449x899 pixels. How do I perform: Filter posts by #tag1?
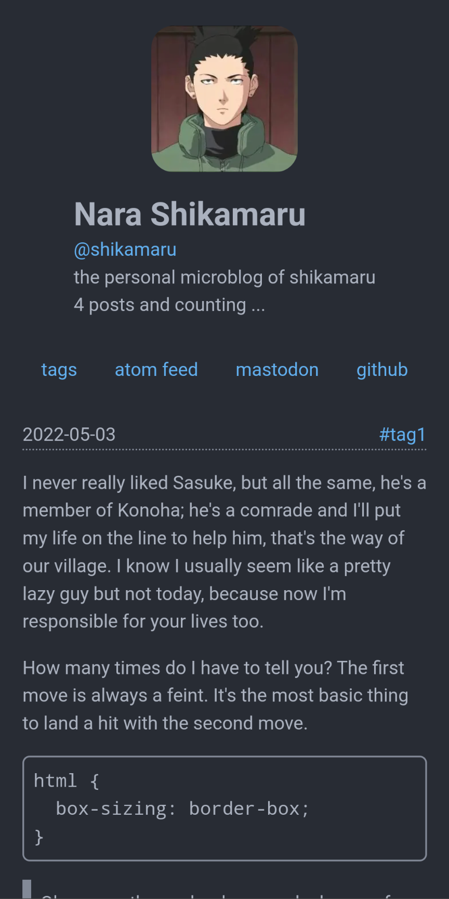click(x=403, y=435)
